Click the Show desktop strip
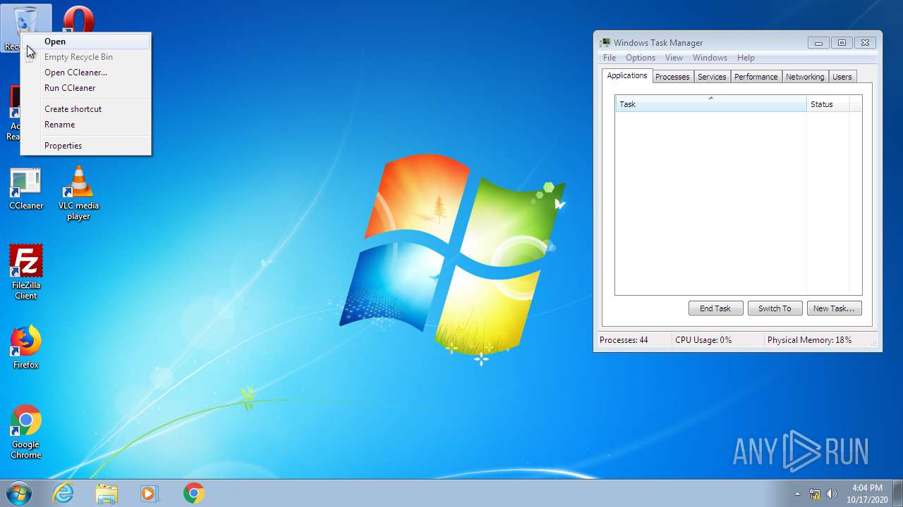The image size is (903, 507). [x=897, y=493]
